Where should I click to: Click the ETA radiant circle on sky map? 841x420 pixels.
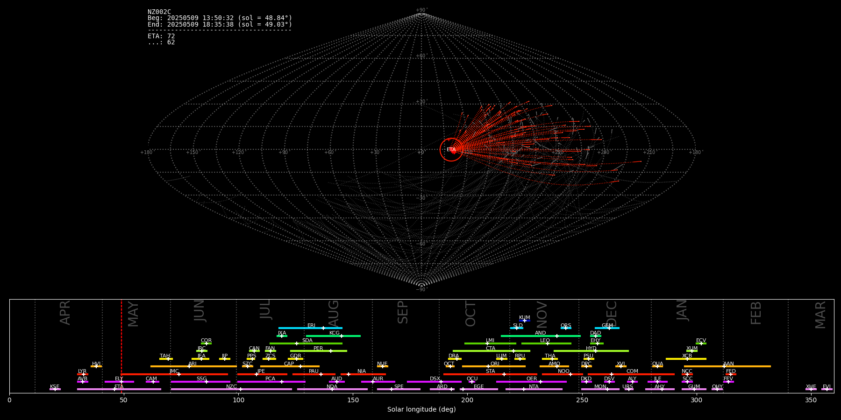pyautogui.click(x=451, y=150)
